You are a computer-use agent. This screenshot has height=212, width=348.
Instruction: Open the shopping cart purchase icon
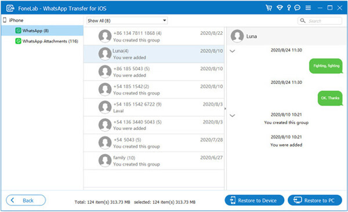pos(269,8)
